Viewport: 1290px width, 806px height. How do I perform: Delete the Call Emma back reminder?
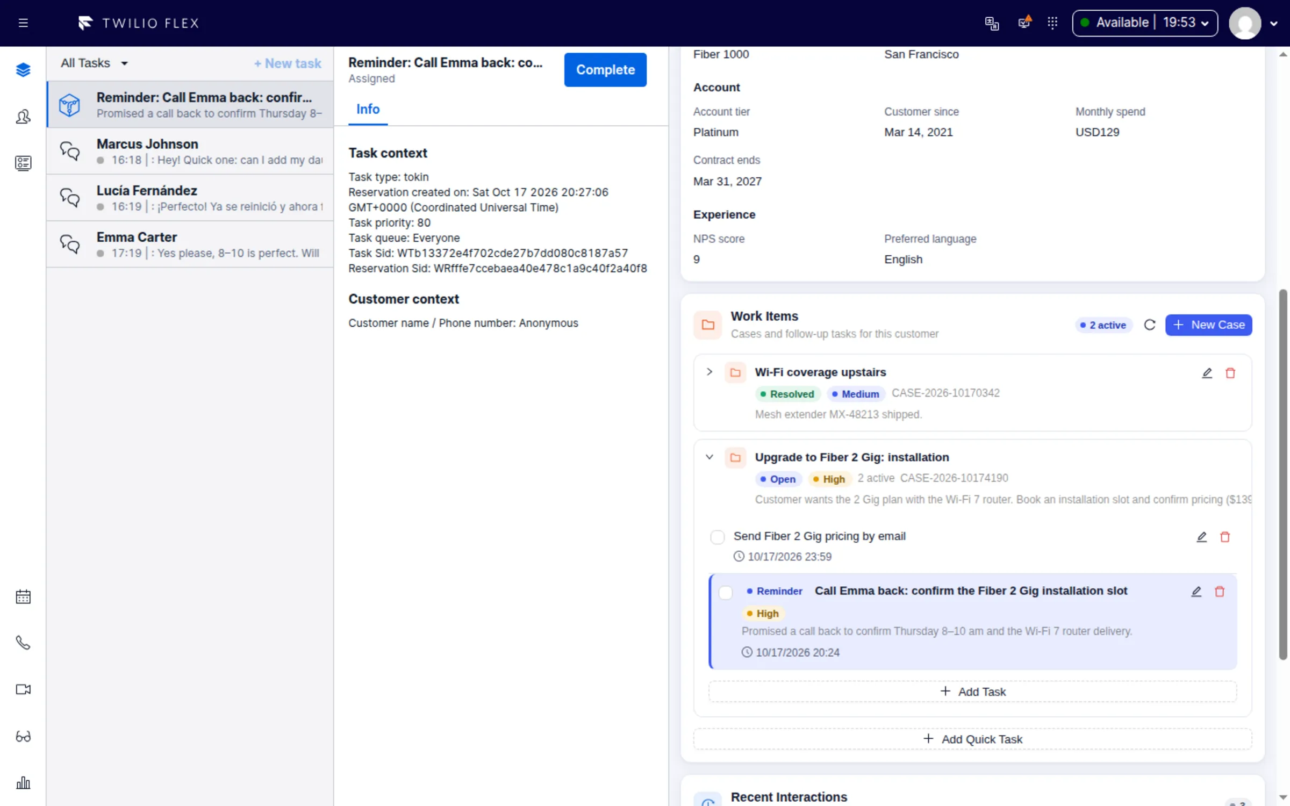tap(1220, 592)
